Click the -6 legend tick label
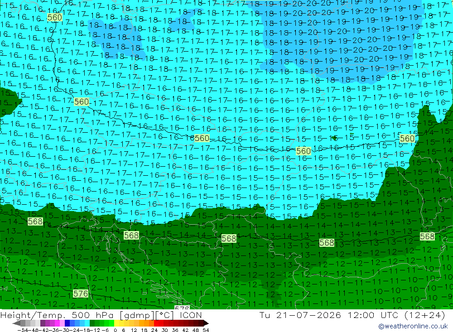 point(105,330)
